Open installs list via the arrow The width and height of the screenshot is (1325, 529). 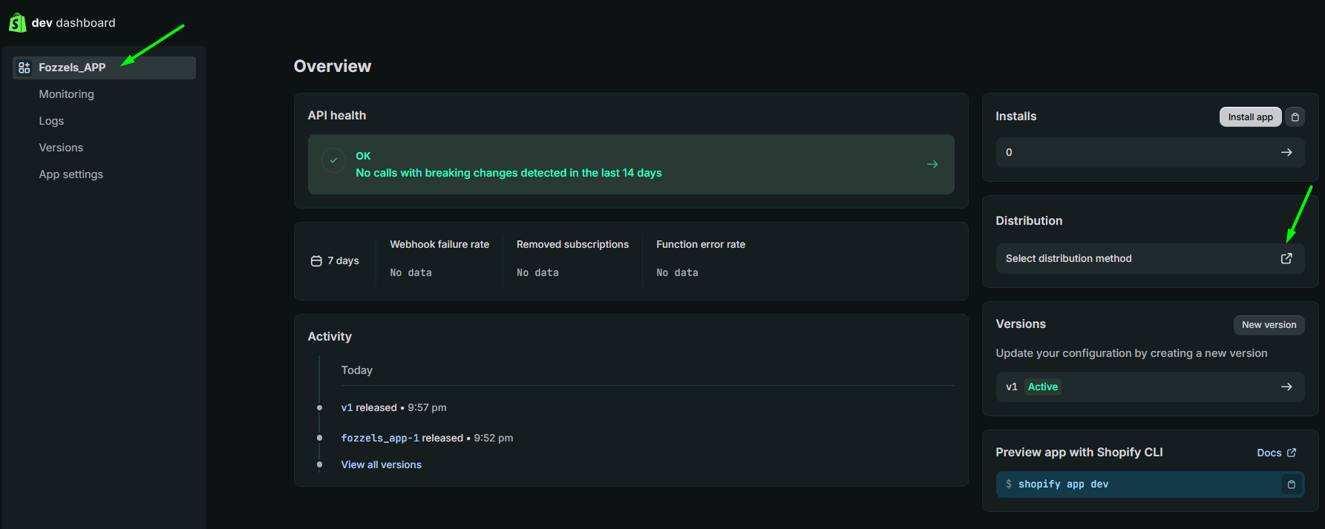pos(1286,152)
